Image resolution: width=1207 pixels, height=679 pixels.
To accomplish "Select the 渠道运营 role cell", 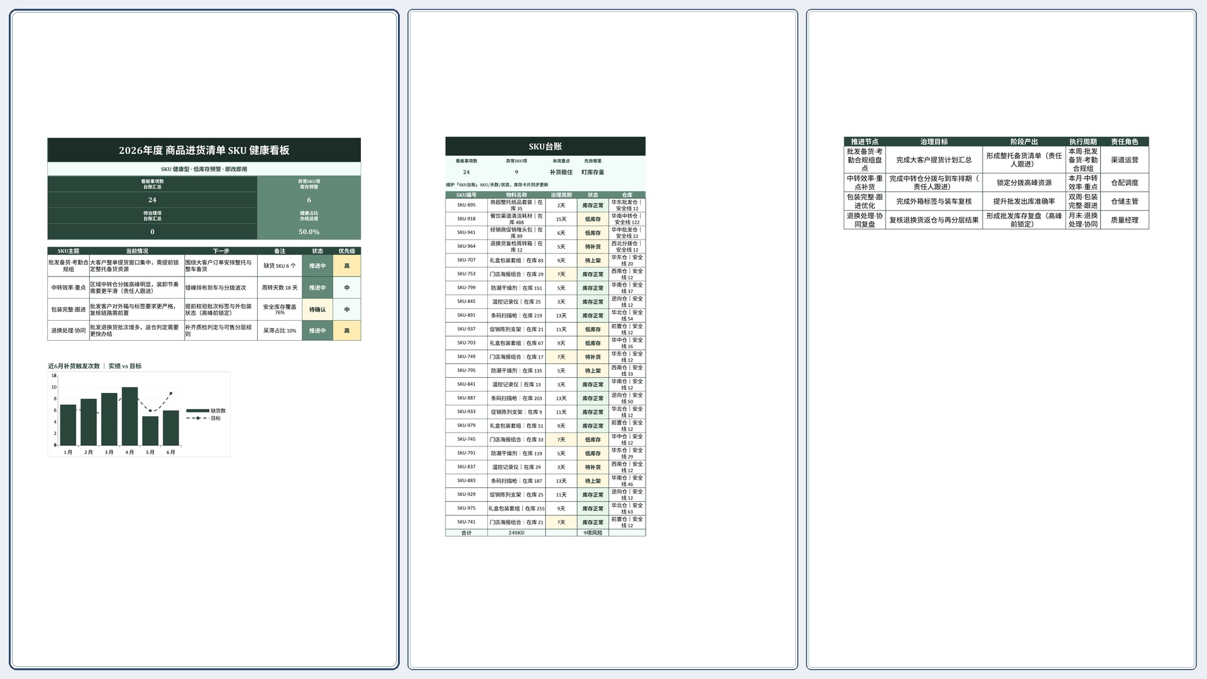I will point(1125,160).
